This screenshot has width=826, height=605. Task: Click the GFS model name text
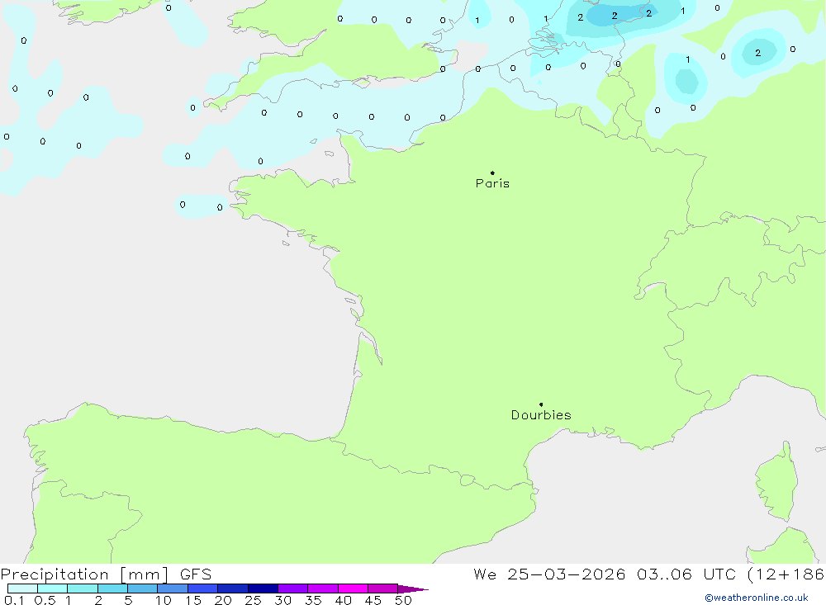(x=196, y=574)
